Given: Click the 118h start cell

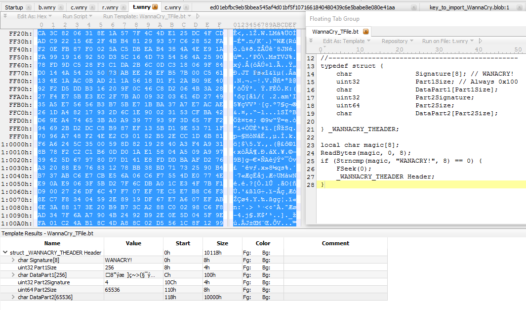Looking at the screenshot, I should (183, 297).
